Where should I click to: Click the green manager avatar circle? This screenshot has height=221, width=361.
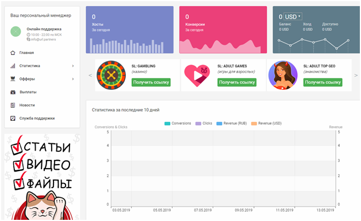tap(16, 32)
